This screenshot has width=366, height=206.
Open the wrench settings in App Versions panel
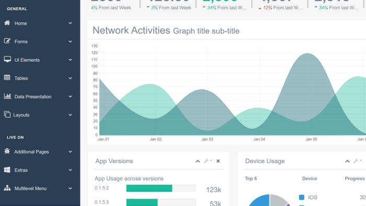click(x=208, y=161)
